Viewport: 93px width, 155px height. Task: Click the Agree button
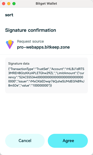click(x=68, y=141)
